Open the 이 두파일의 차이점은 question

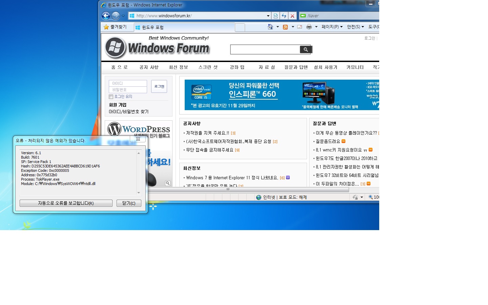click(x=337, y=184)
